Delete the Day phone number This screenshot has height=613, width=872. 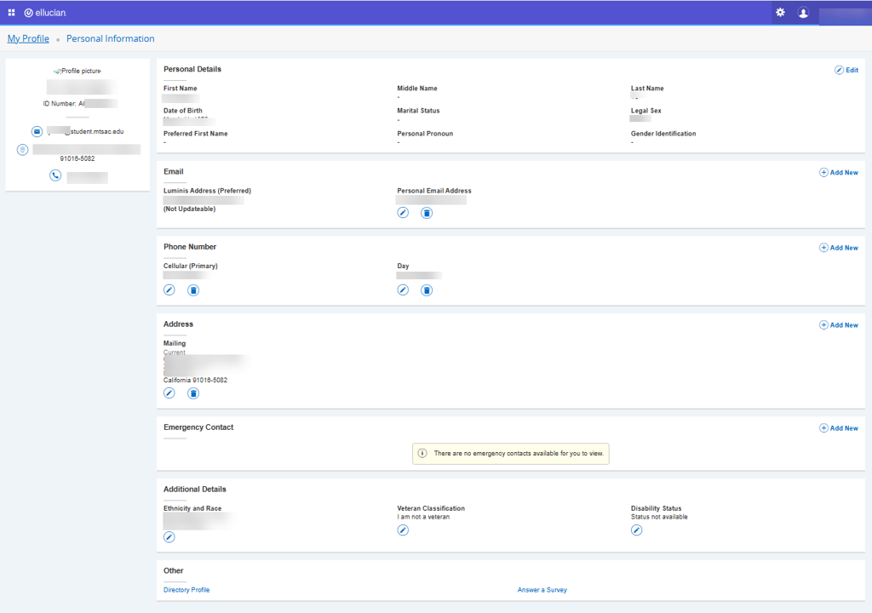pyautogui.click(x=427, y=290)
